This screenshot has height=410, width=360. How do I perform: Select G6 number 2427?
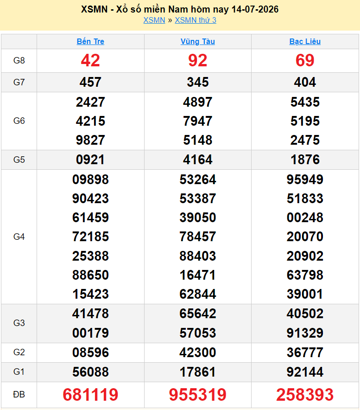pos(90,102)
